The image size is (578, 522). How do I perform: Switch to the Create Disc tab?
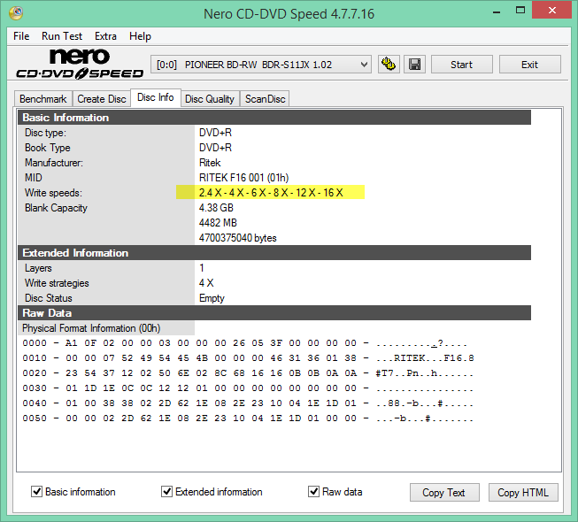(102, 99)
